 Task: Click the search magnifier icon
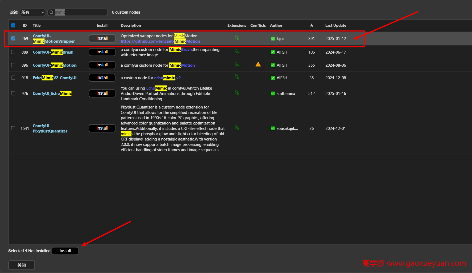tap(51, 12)
